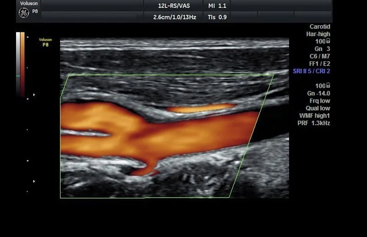Screen dimensions: 367x237
Task: Click the Gn -14.0 Doppler gain value
Action: pos(318,94)
